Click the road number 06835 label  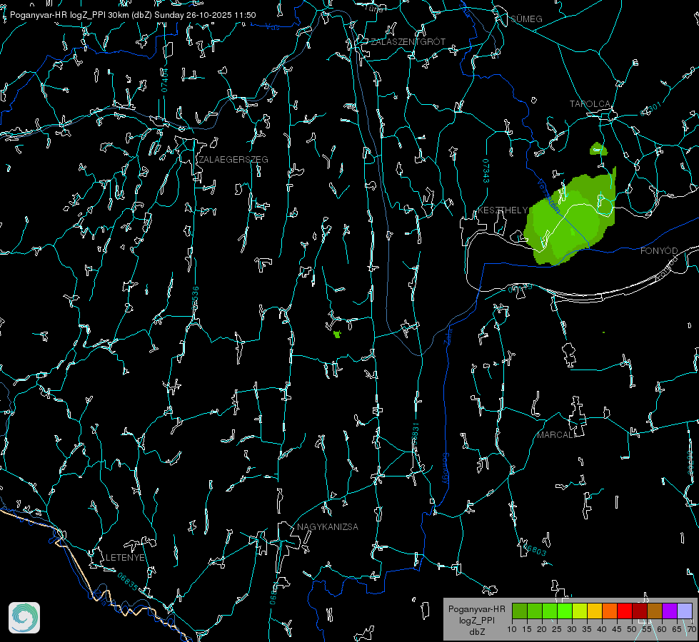point(128,582)
